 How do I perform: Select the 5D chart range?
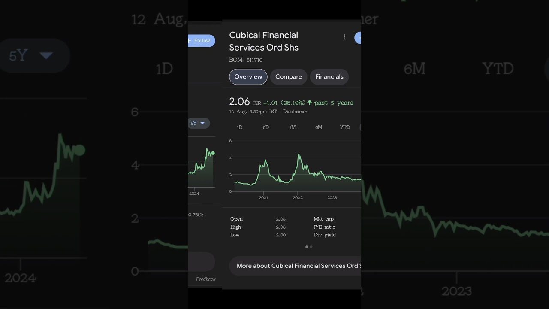266,127
